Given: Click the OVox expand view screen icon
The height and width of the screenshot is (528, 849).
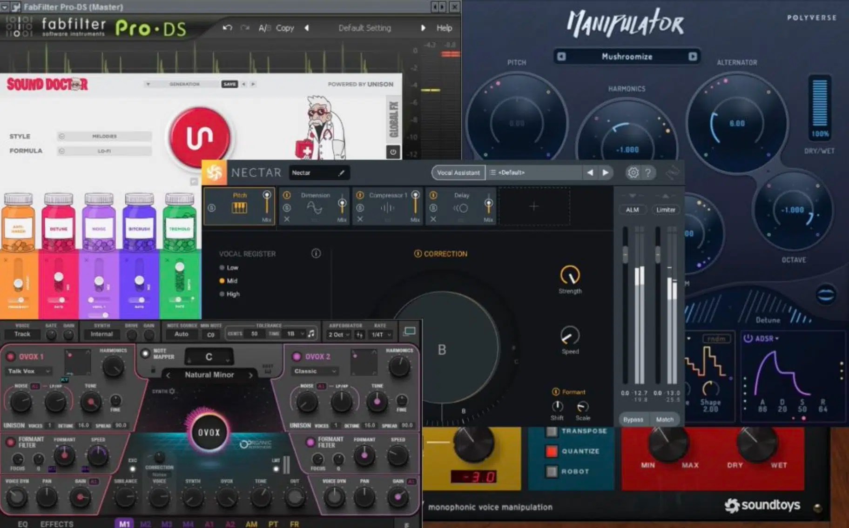Looking at the screenshot, I should tap(410, 331).
